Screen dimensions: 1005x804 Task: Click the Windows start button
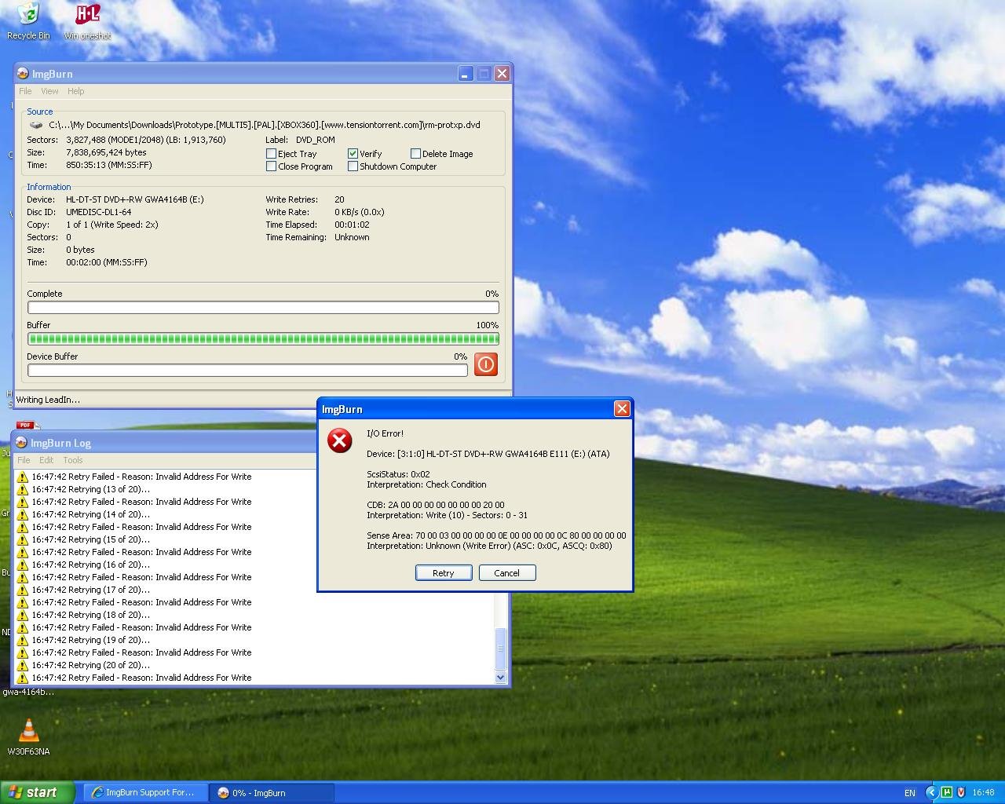[x=38, y=792]
